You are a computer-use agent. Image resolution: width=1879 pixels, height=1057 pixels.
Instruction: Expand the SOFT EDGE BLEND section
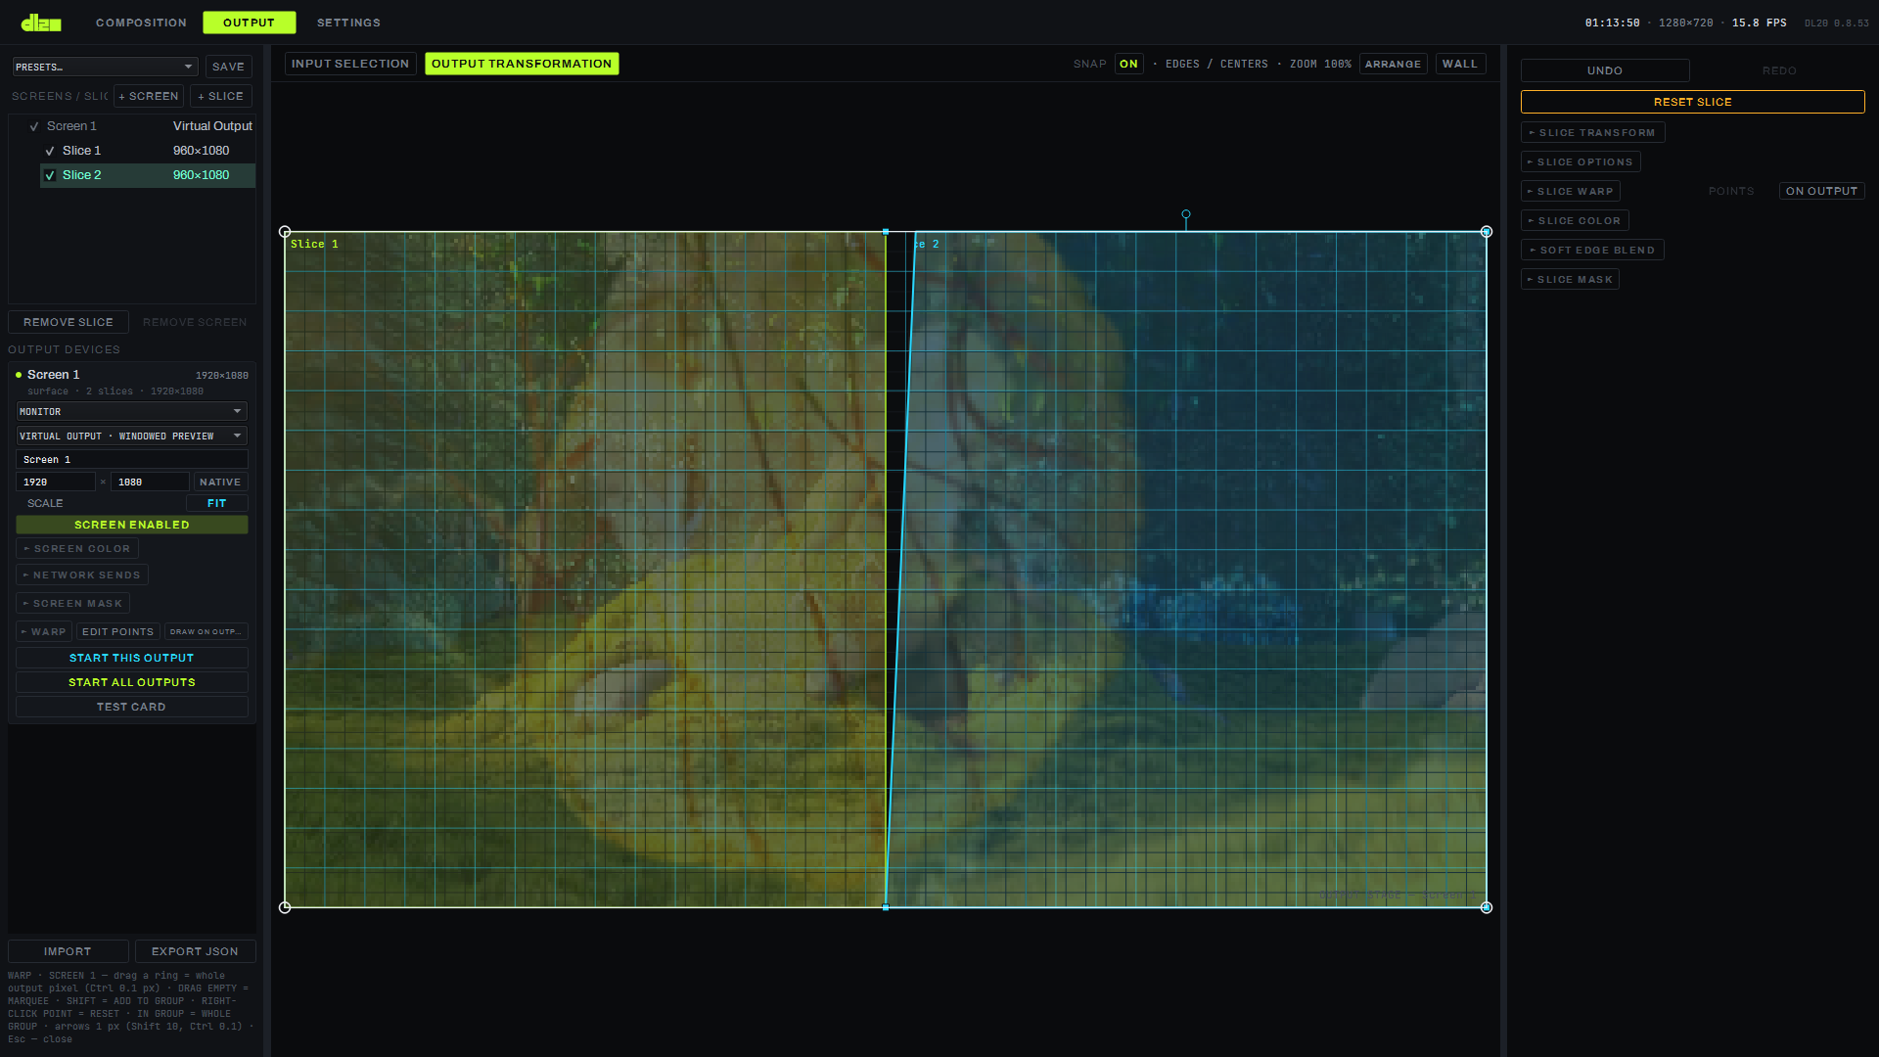tap(1592, 250)
